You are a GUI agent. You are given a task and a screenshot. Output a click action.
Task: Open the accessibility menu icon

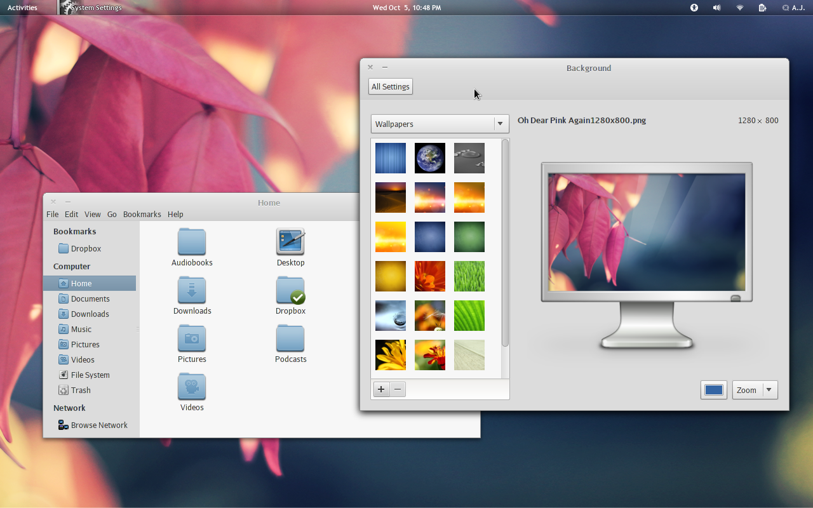[x=694, y=8]
